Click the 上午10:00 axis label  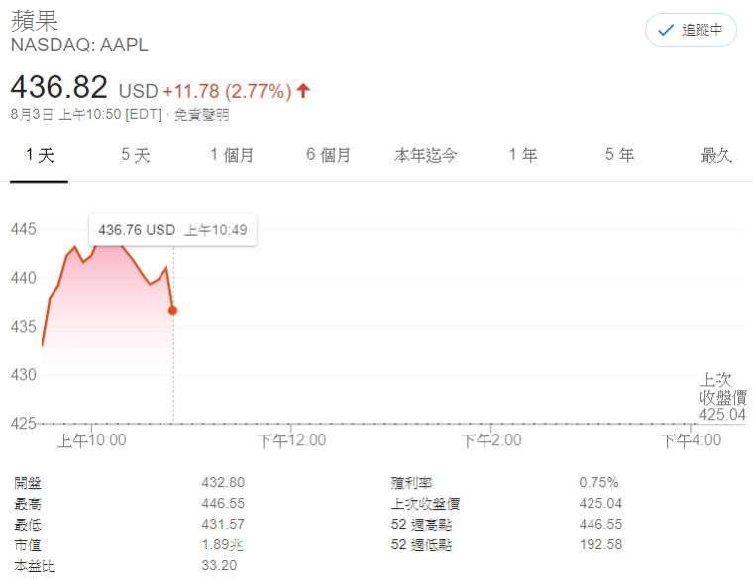92,439
